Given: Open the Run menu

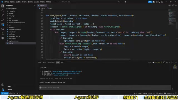Looking at the screenshot, I should [36, 2].
